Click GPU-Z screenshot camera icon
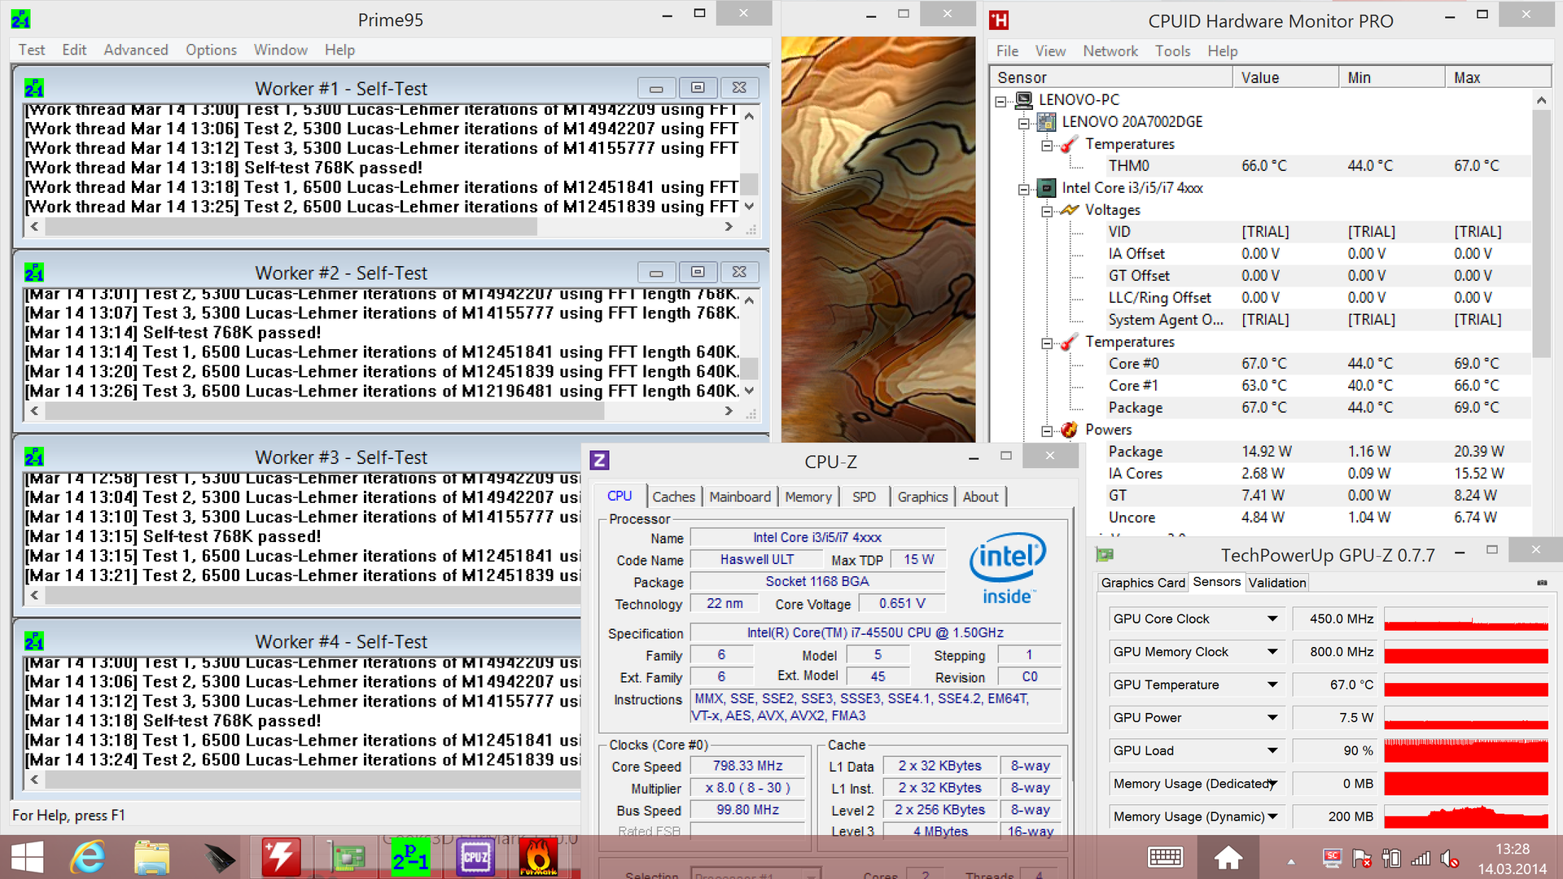The height and width of the screenshot is (879, 1563). tap(1541, 583)
